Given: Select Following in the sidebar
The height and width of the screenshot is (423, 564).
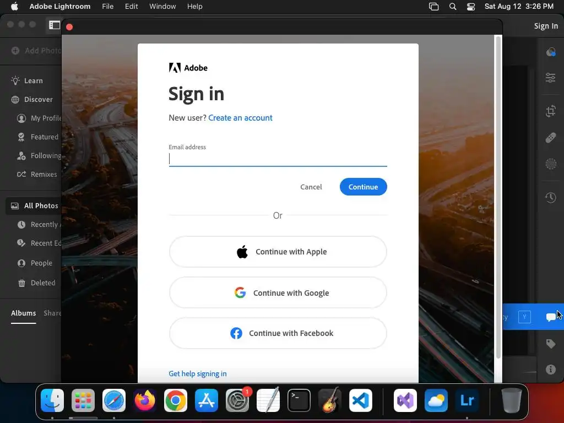Looking at the screenshot, I should [39, 155].
